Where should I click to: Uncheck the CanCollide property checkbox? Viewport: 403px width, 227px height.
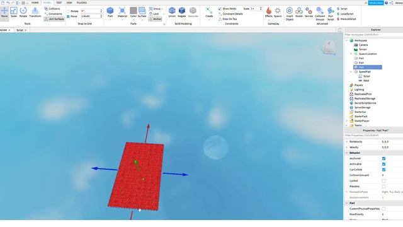(x=383, y=170)
